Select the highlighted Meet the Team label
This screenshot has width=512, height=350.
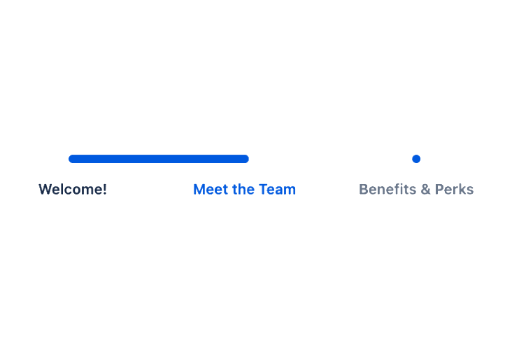coord(244,189)
